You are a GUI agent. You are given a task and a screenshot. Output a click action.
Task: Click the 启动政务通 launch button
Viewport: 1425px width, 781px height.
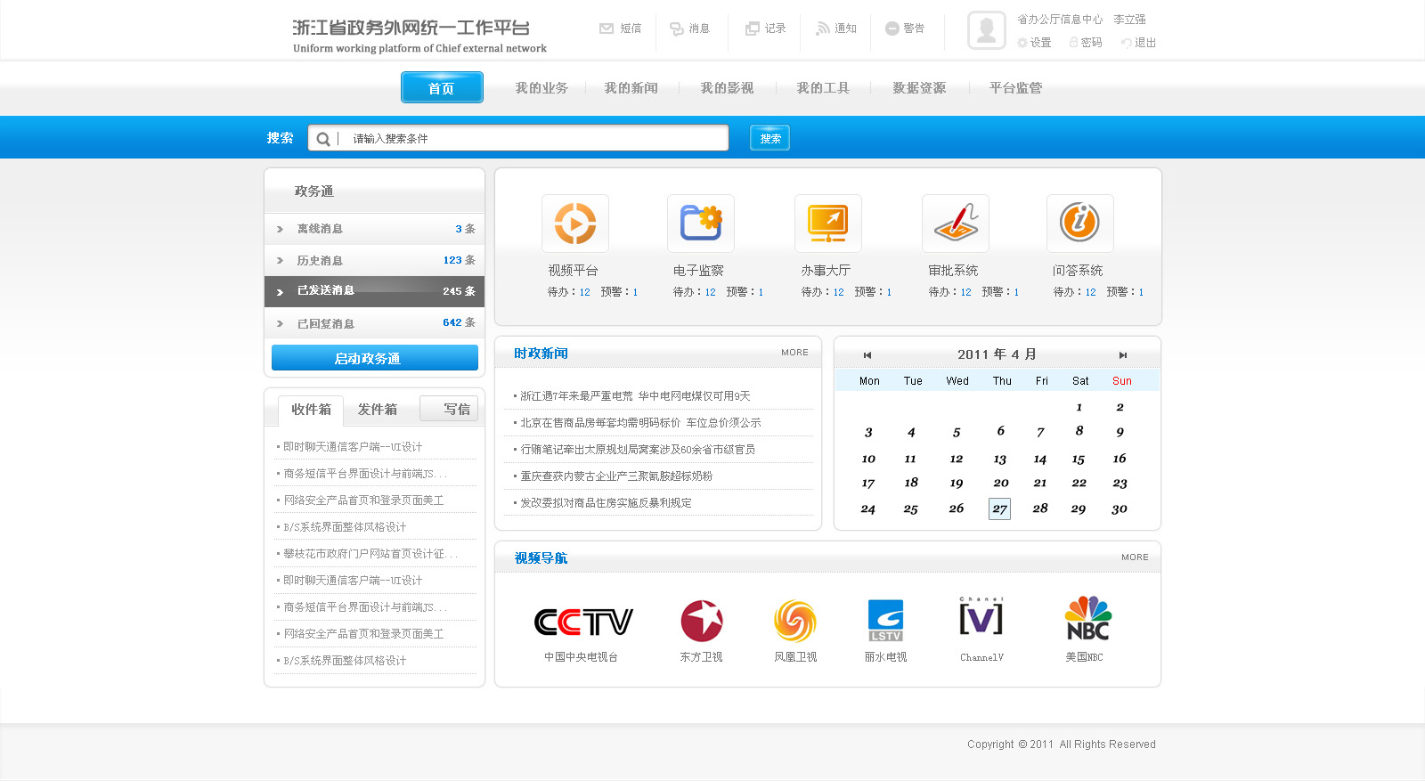click(x=375, y=358)
